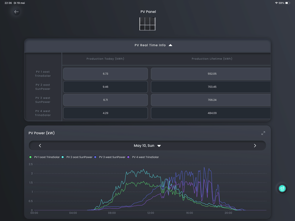295x221 pixels.
Task: Click the PV panel grid icon
Action: coord(147,24)
